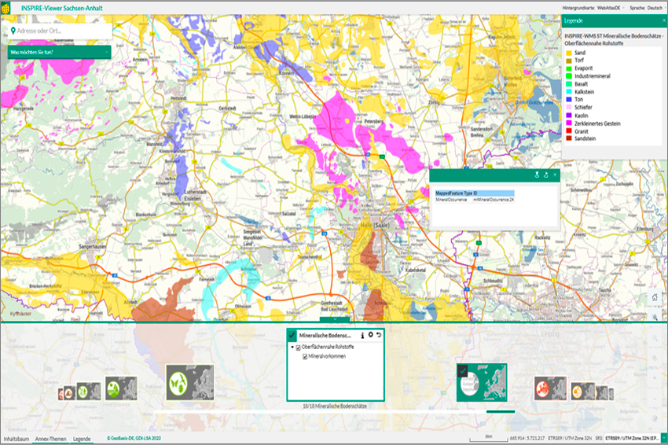This screenshot has height=445, width=668.
Task: Click the info icon on Mineralische Bodenschätze card
Action: click(362, 336)
